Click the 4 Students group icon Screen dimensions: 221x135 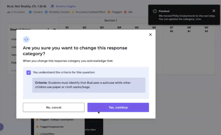coord(9,12)
